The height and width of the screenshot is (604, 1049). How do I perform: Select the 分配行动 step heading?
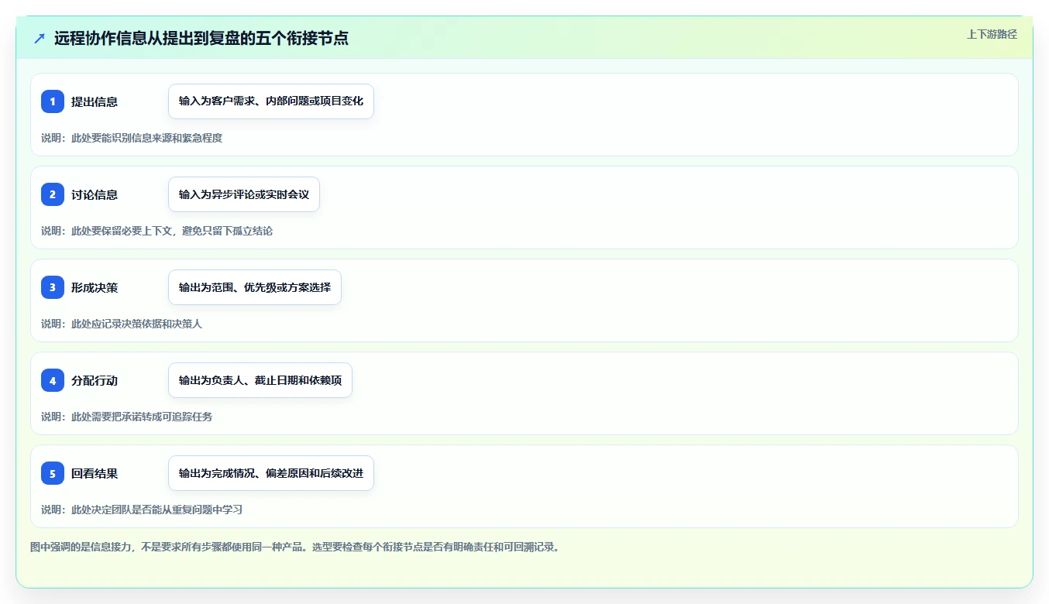tap(95, 380)
